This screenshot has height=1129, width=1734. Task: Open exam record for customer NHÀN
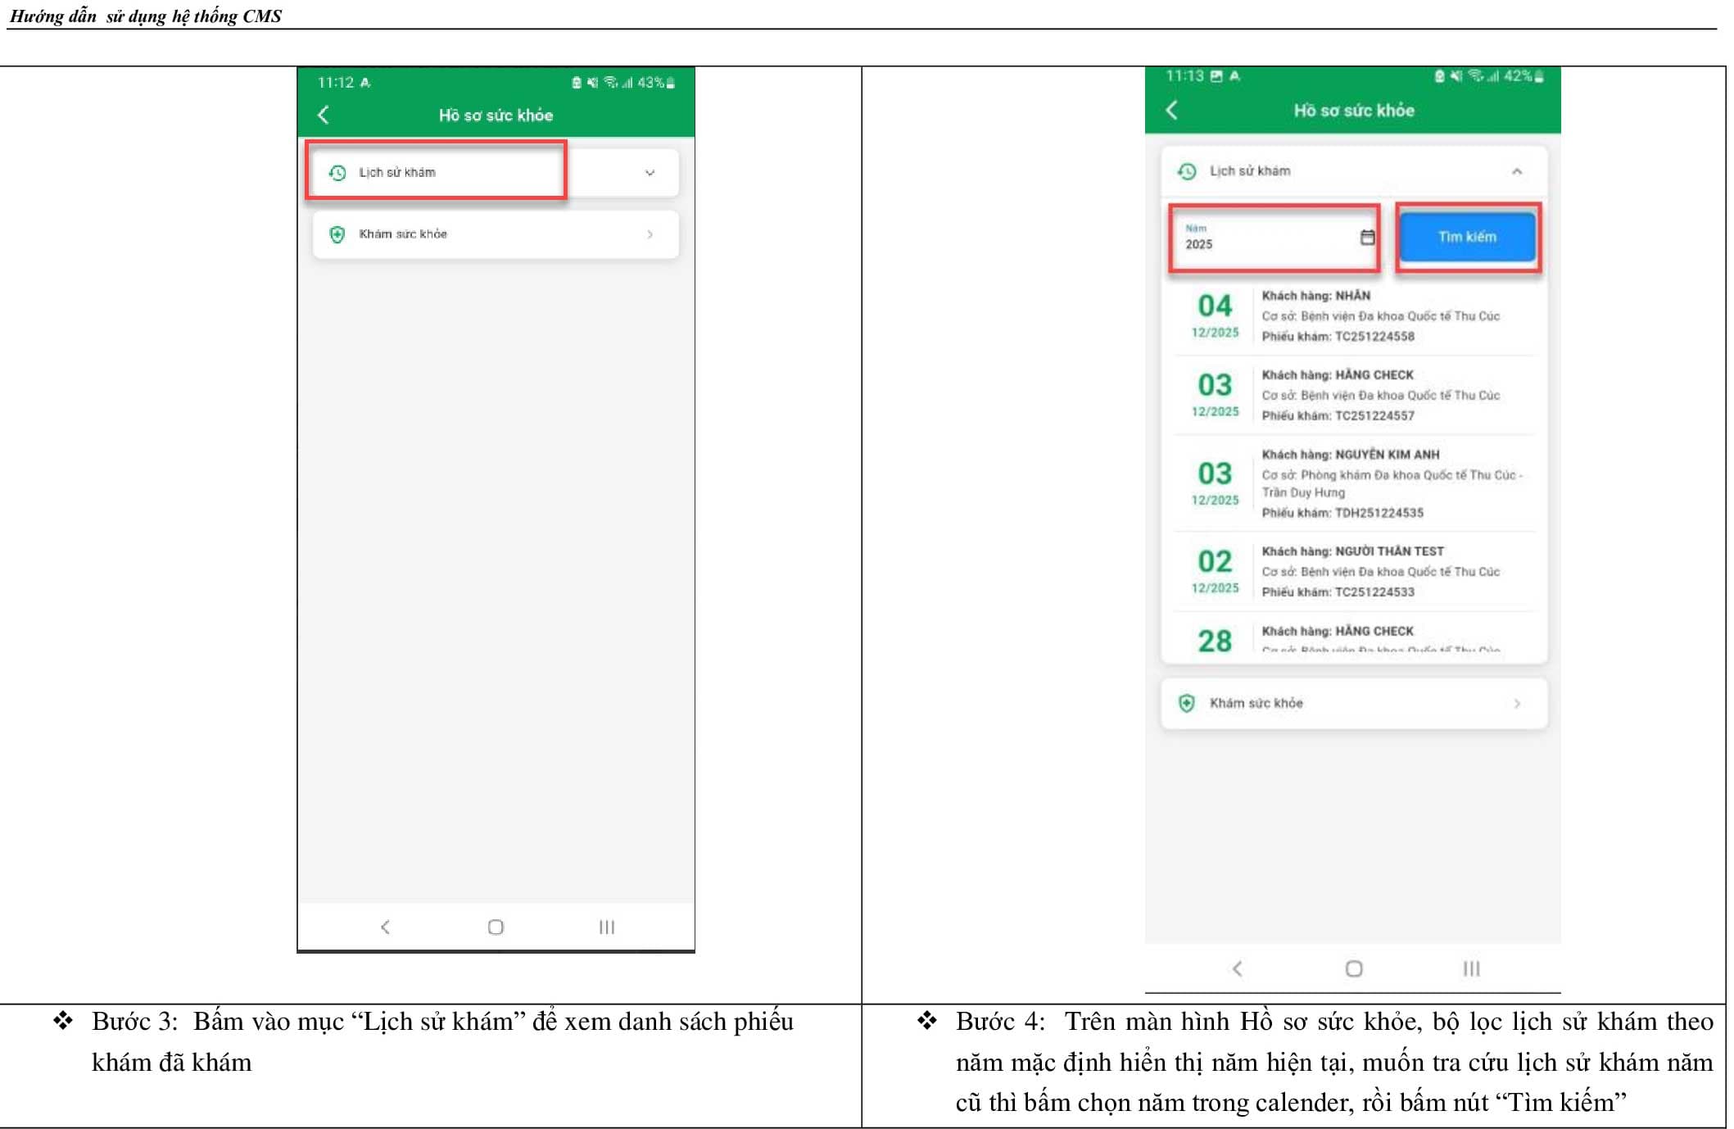1353,315
